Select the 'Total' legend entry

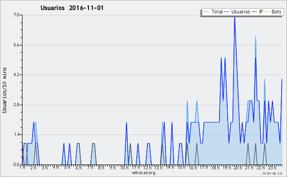(217, 11)
